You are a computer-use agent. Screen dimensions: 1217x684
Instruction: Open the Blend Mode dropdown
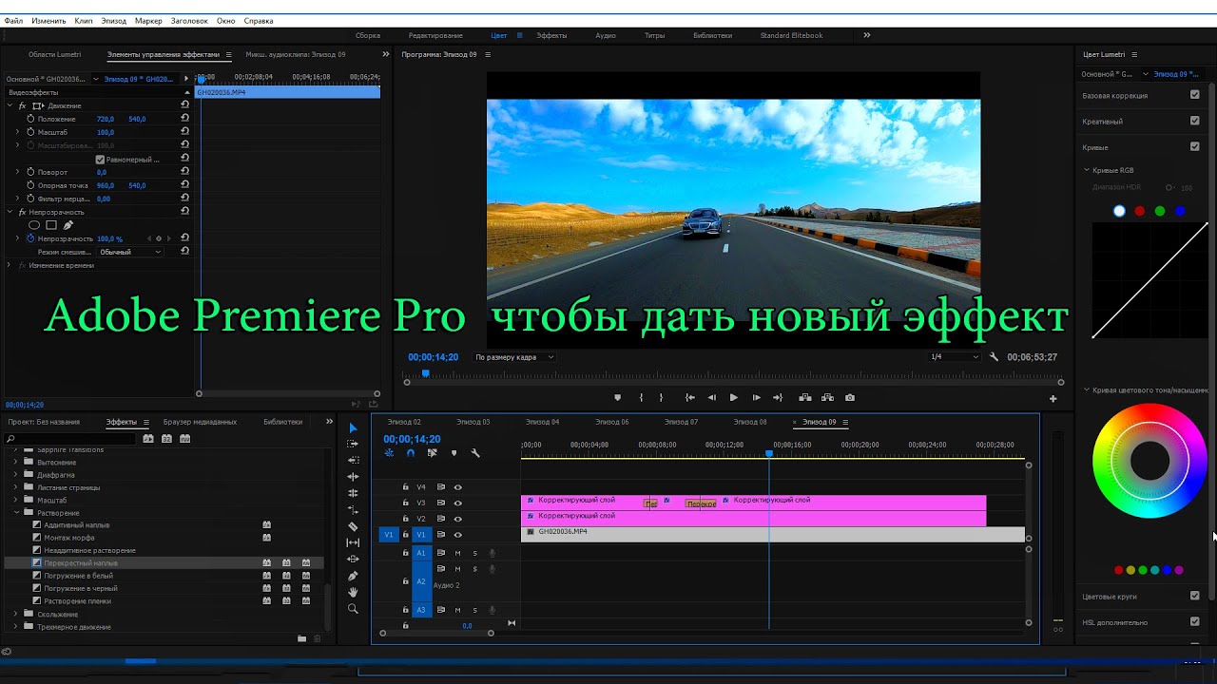(130, 252)
